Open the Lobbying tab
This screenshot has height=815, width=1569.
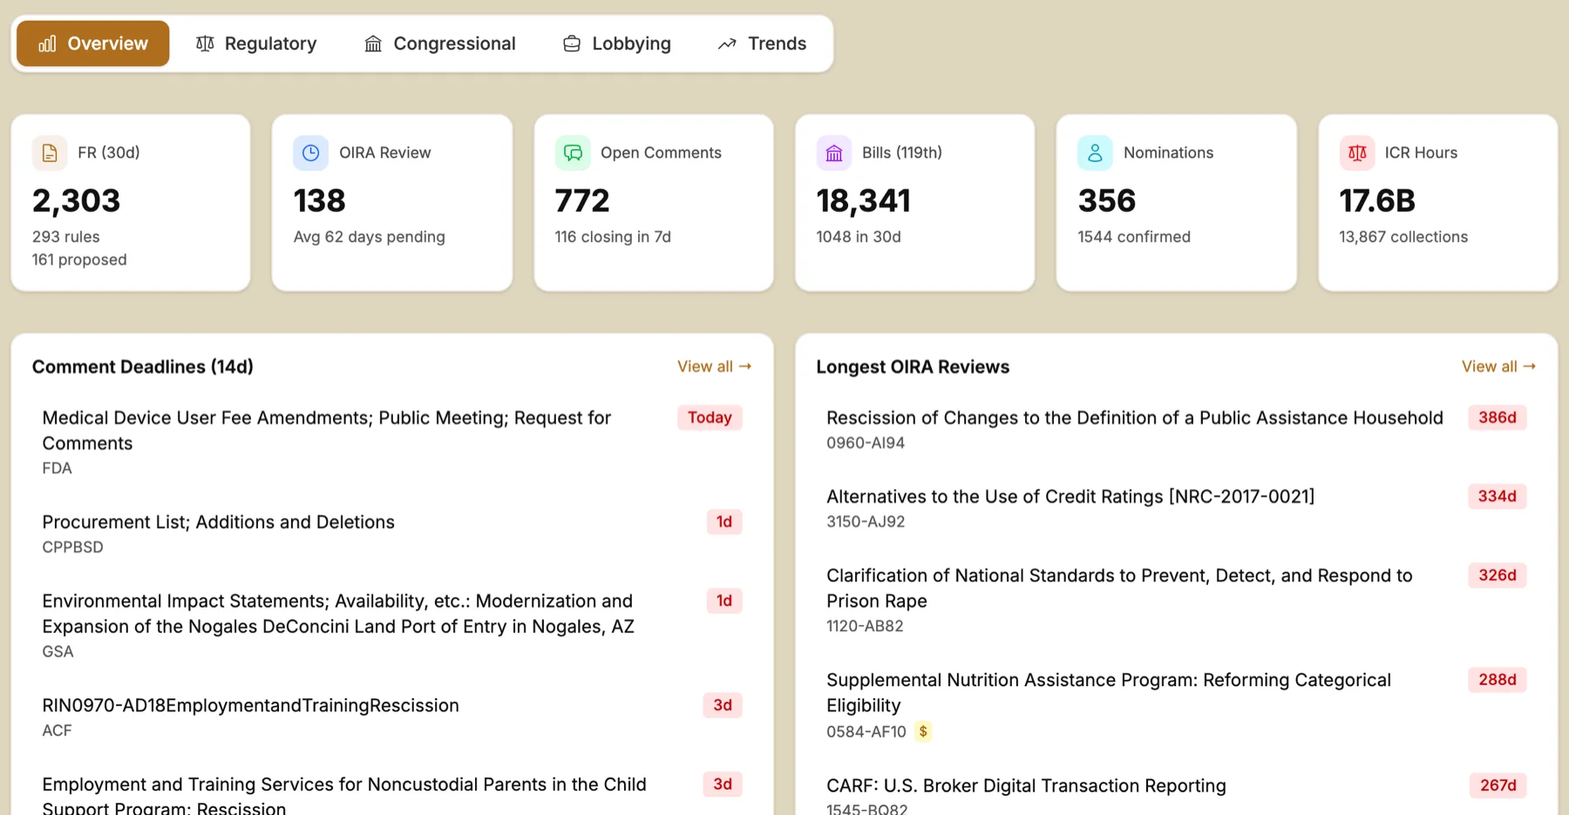pos(617,44)
